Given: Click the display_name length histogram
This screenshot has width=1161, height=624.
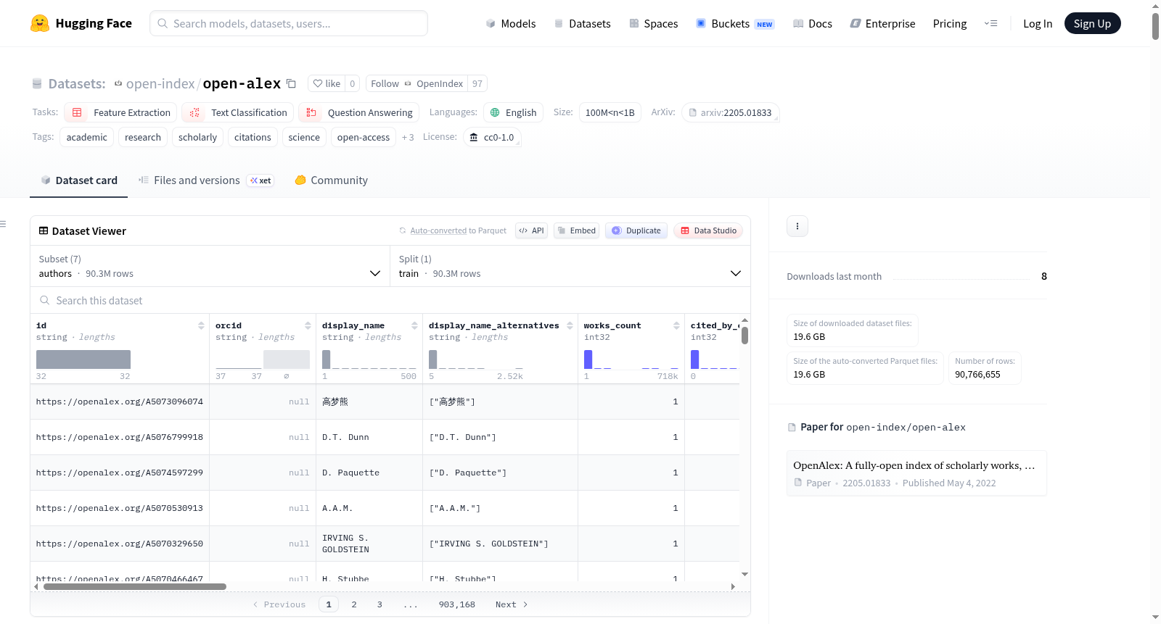Looking at the screenshot, I should [369, 359].
